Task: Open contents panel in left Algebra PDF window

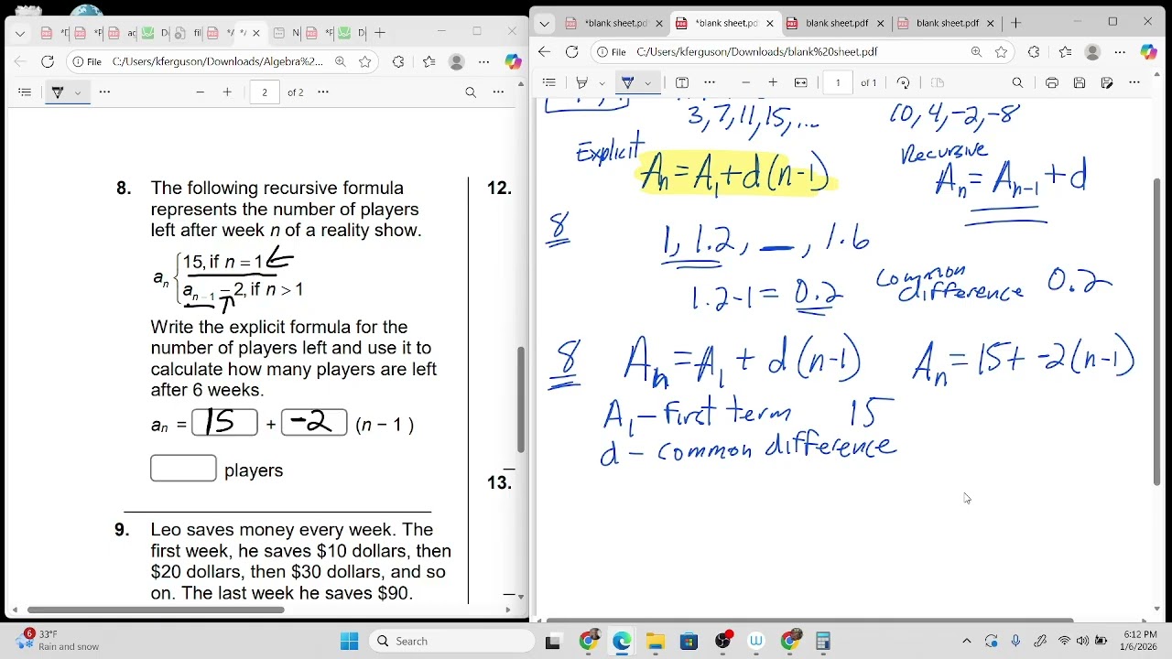Action: [x=25, y=92]
